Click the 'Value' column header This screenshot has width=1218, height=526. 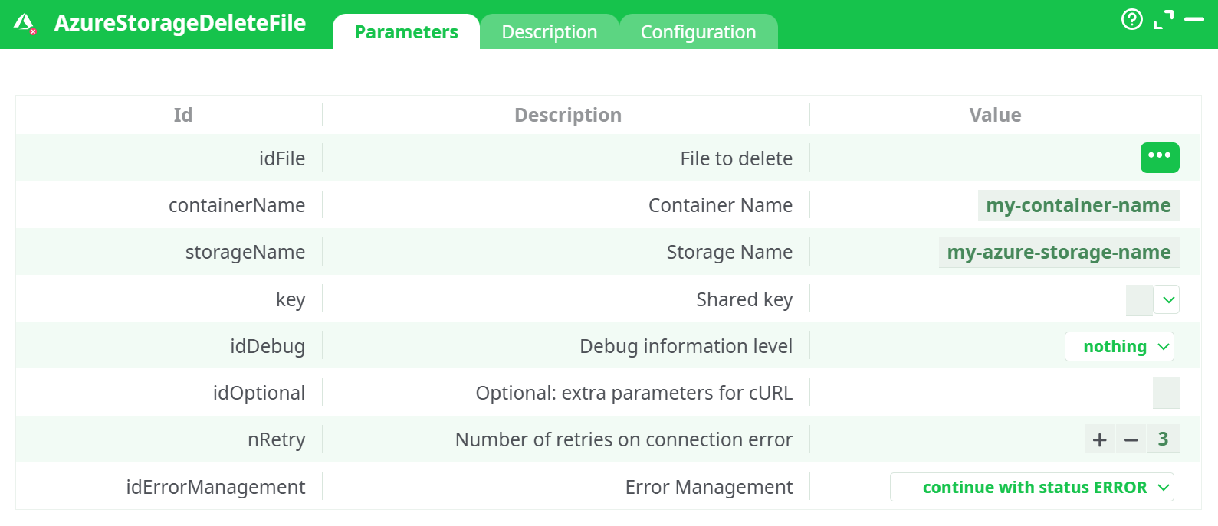pyautogui.click(x=995, y=115)
